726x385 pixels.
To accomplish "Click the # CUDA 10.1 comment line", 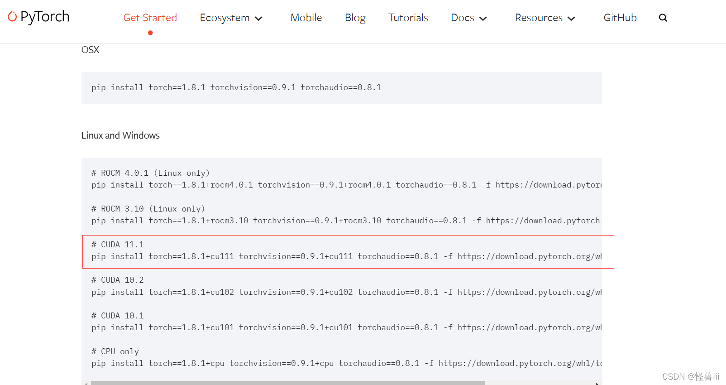I will click(x=118, y=316).
